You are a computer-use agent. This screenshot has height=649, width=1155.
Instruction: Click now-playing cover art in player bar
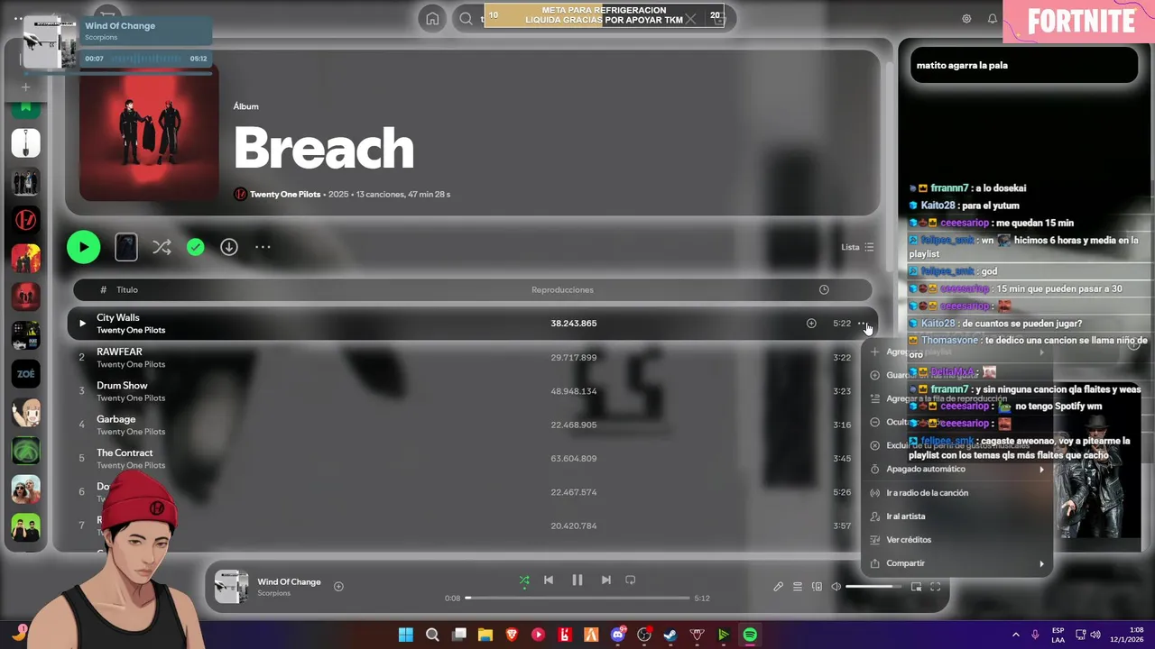(x=231, y=587)
